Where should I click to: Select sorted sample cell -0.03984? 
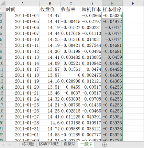click(x=112, y=117)
